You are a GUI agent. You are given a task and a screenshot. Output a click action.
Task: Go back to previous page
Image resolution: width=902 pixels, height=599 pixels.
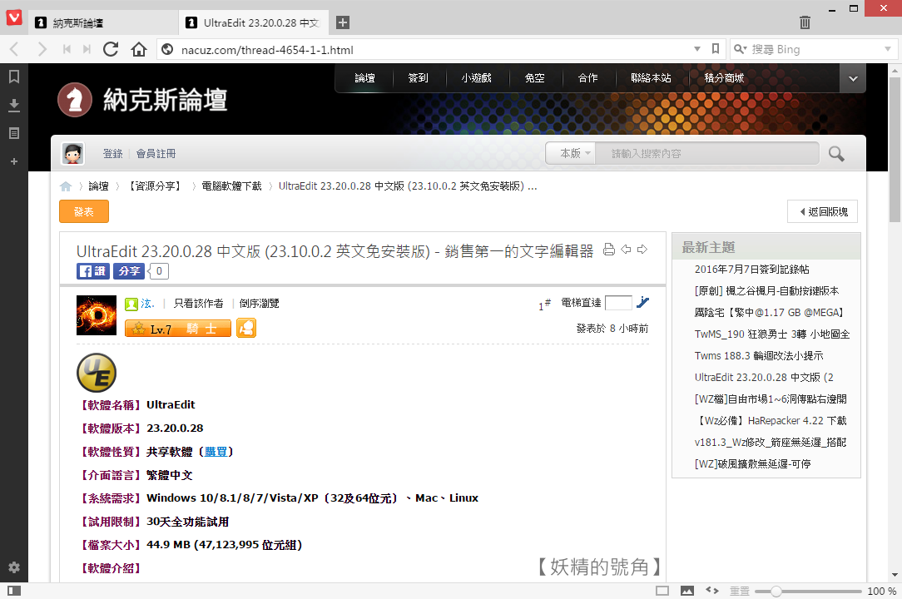[x=15, y=49]
